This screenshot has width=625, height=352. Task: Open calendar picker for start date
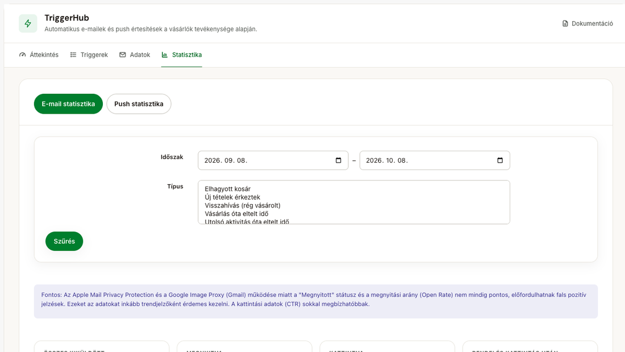point(339,160)
